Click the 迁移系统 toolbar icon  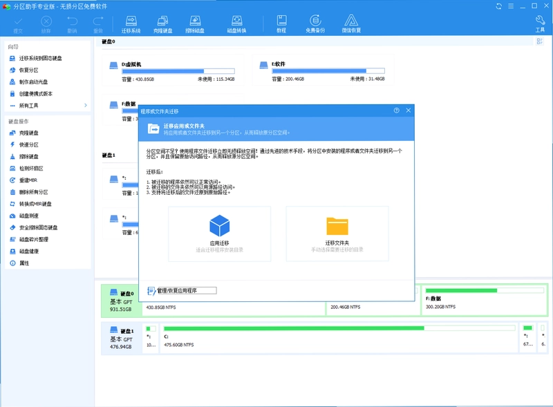click(131, 24)
